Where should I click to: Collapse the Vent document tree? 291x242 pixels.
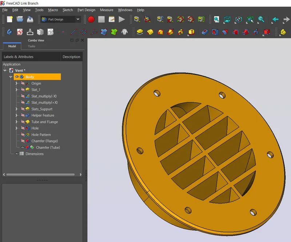pos(5,70)
